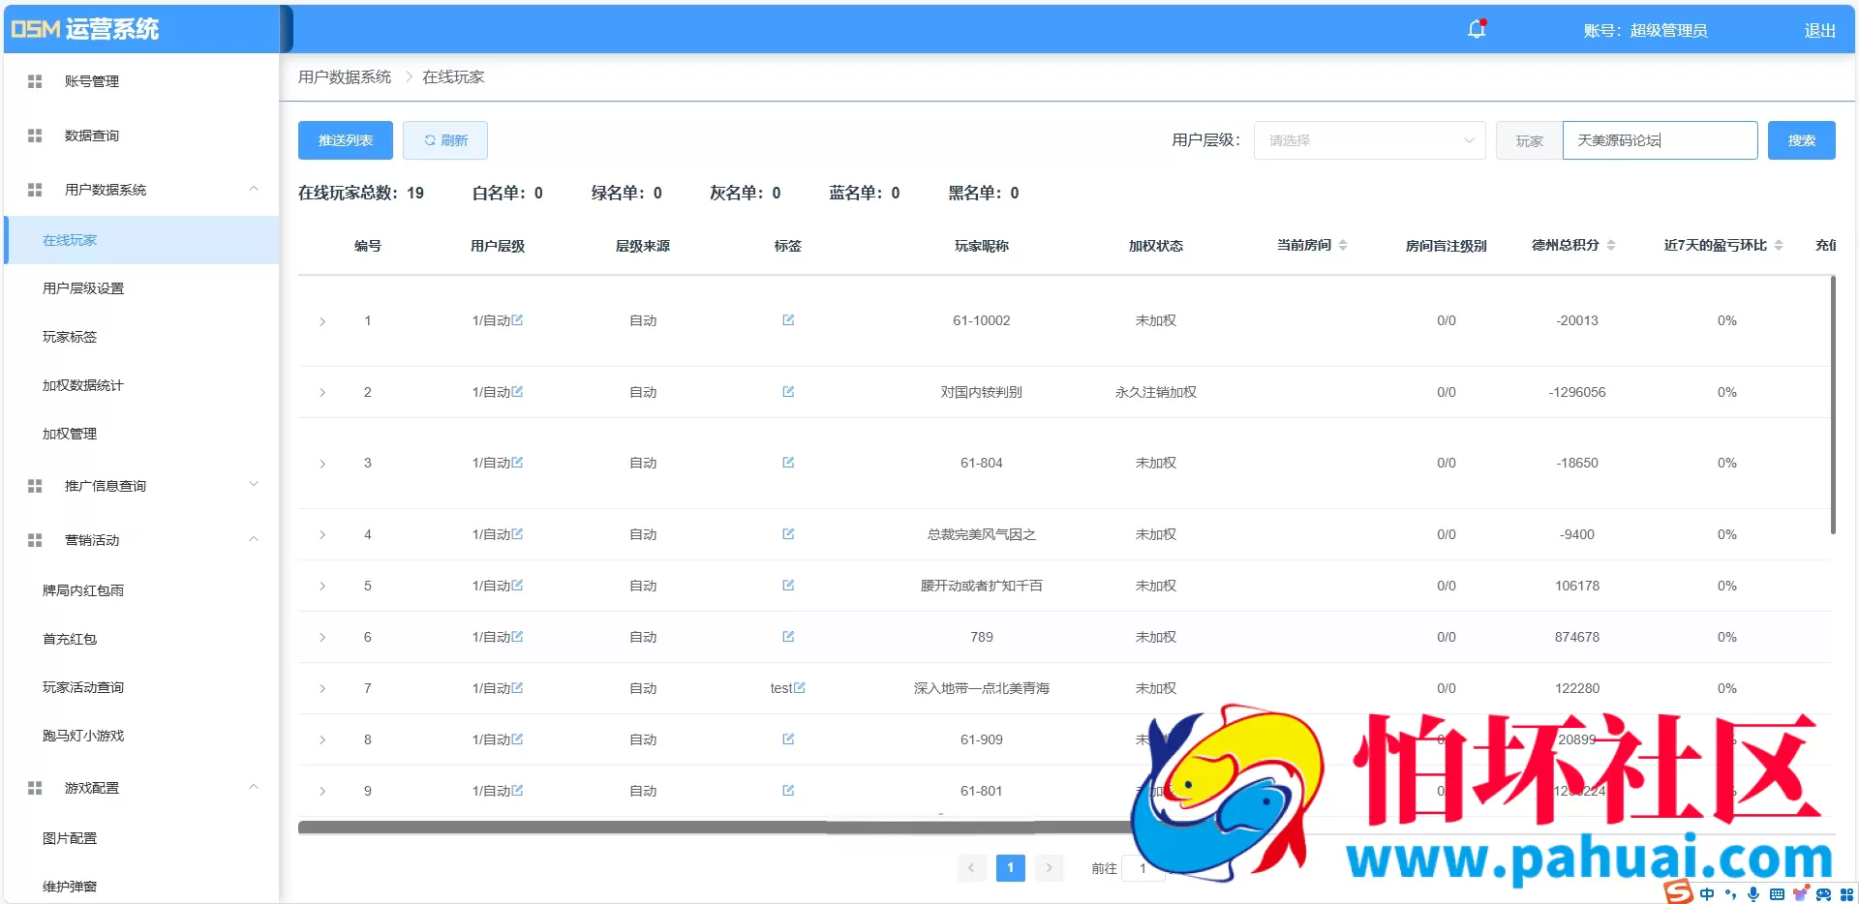Click the 游戏配置 grid icon

pos(35,788)
